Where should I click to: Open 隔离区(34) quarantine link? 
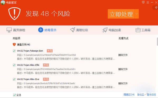click(129, 95)
